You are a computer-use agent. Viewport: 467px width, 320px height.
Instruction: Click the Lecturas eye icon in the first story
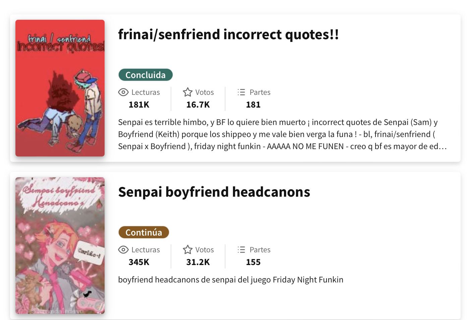[x=123, y=92]
